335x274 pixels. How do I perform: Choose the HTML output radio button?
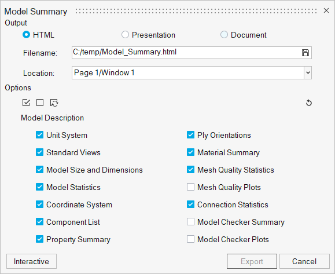click(26, 35)
